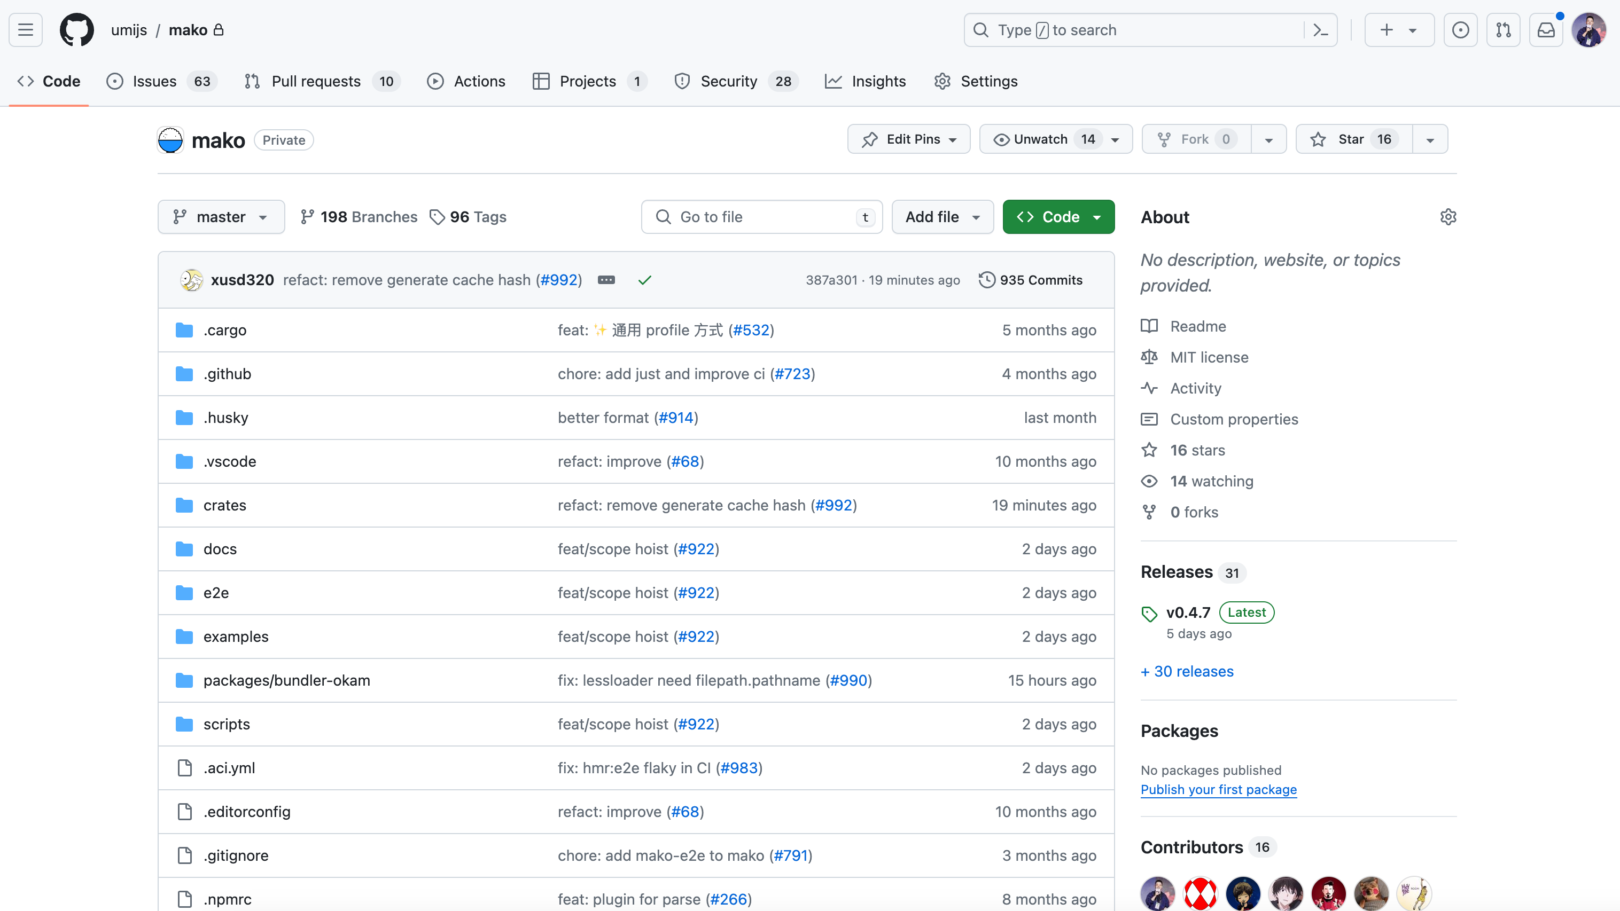Open the docs folder

(x=220, y=549)
